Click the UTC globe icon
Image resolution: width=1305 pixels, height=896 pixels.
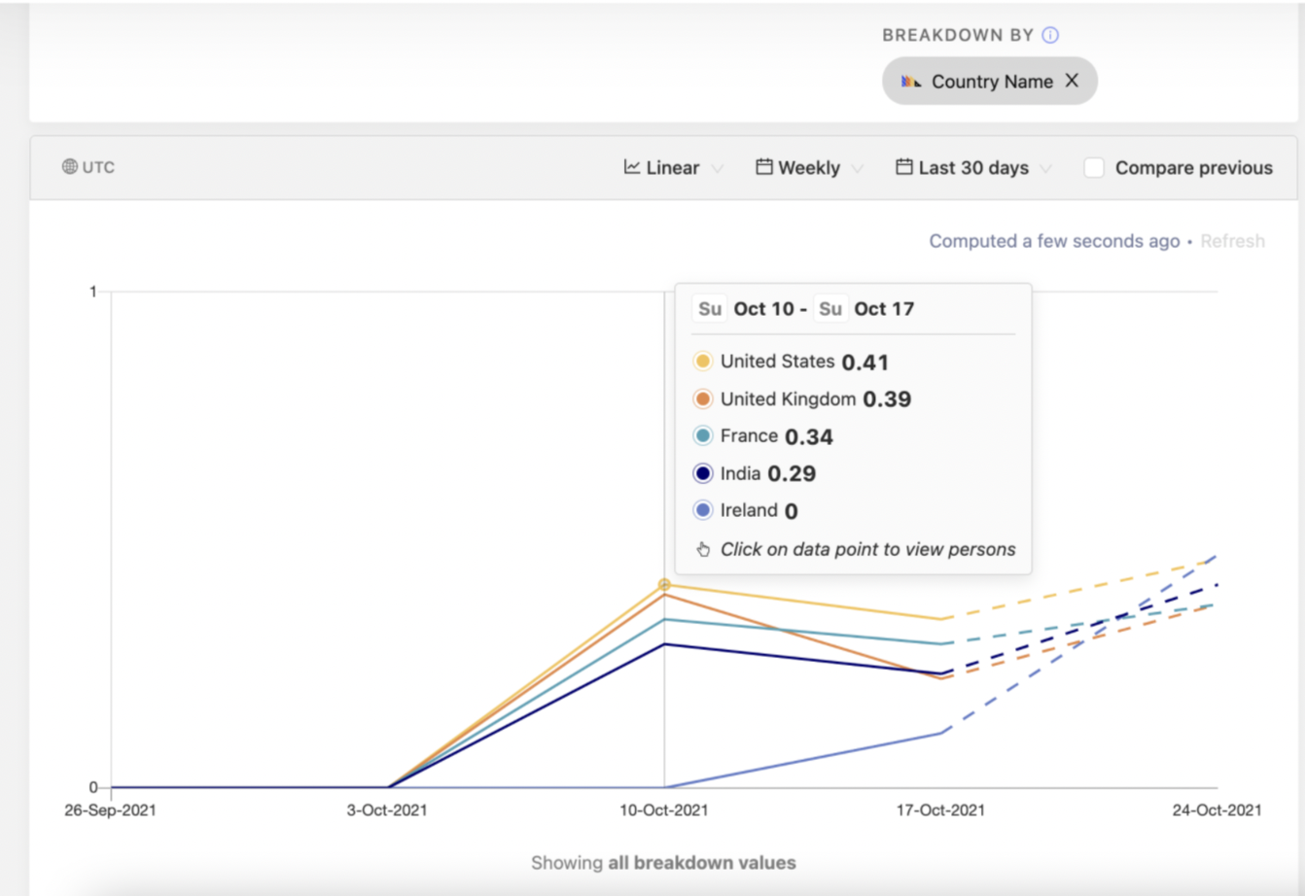(70, 167)
